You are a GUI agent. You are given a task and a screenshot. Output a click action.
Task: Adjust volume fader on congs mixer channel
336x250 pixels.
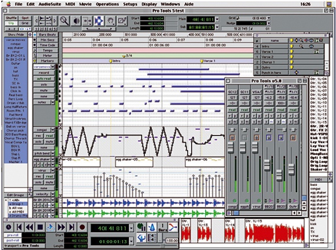tap(231, 147)
